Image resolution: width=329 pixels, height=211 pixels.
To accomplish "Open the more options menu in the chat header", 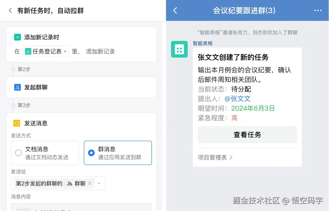I will 318,10.
